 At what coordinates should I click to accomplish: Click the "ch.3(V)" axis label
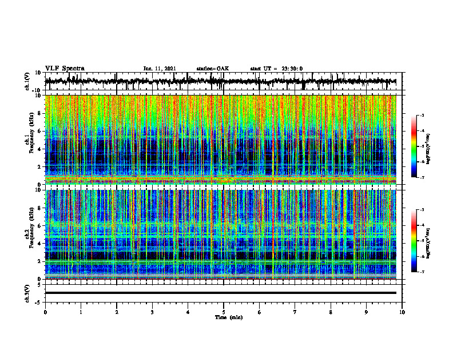(x=27, y=293)
